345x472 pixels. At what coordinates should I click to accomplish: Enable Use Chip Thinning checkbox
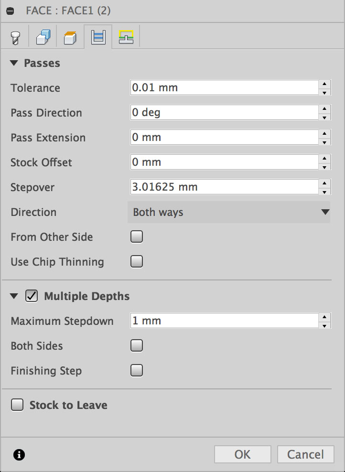coord(137,262)
